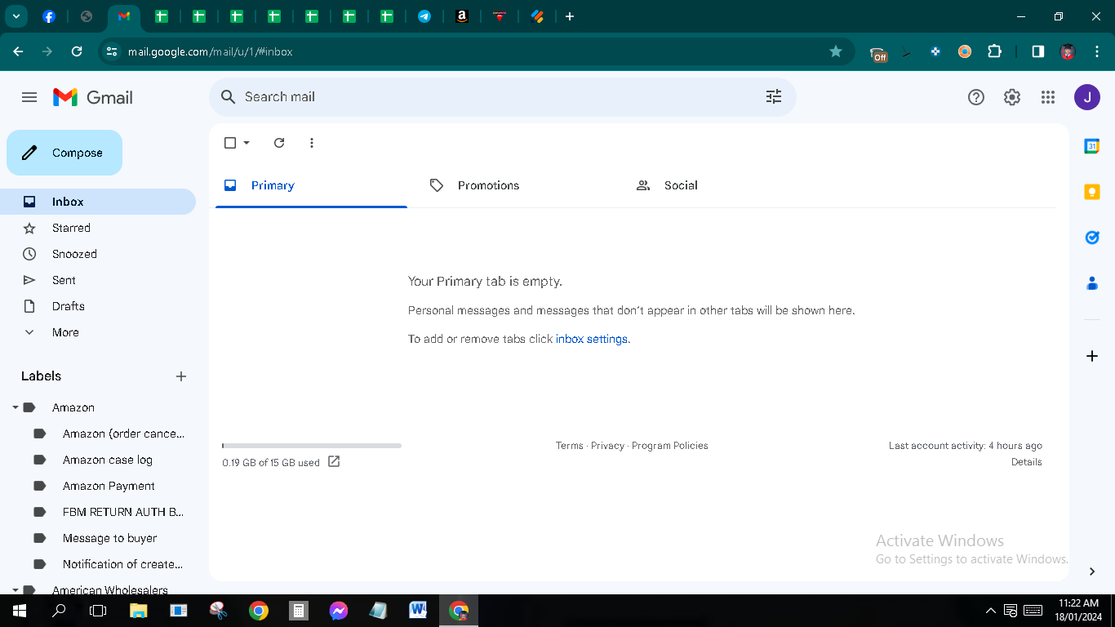
Task: Follow the inbox settings link
Action: click(592, 339)
